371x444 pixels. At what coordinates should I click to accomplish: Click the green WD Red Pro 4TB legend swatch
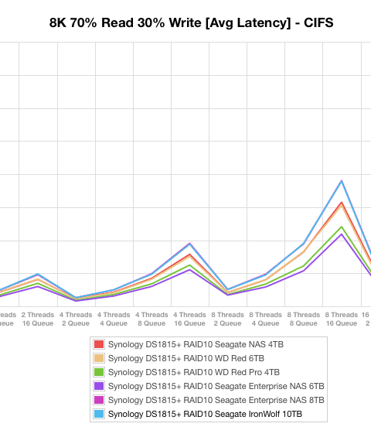tap(99, 372)
